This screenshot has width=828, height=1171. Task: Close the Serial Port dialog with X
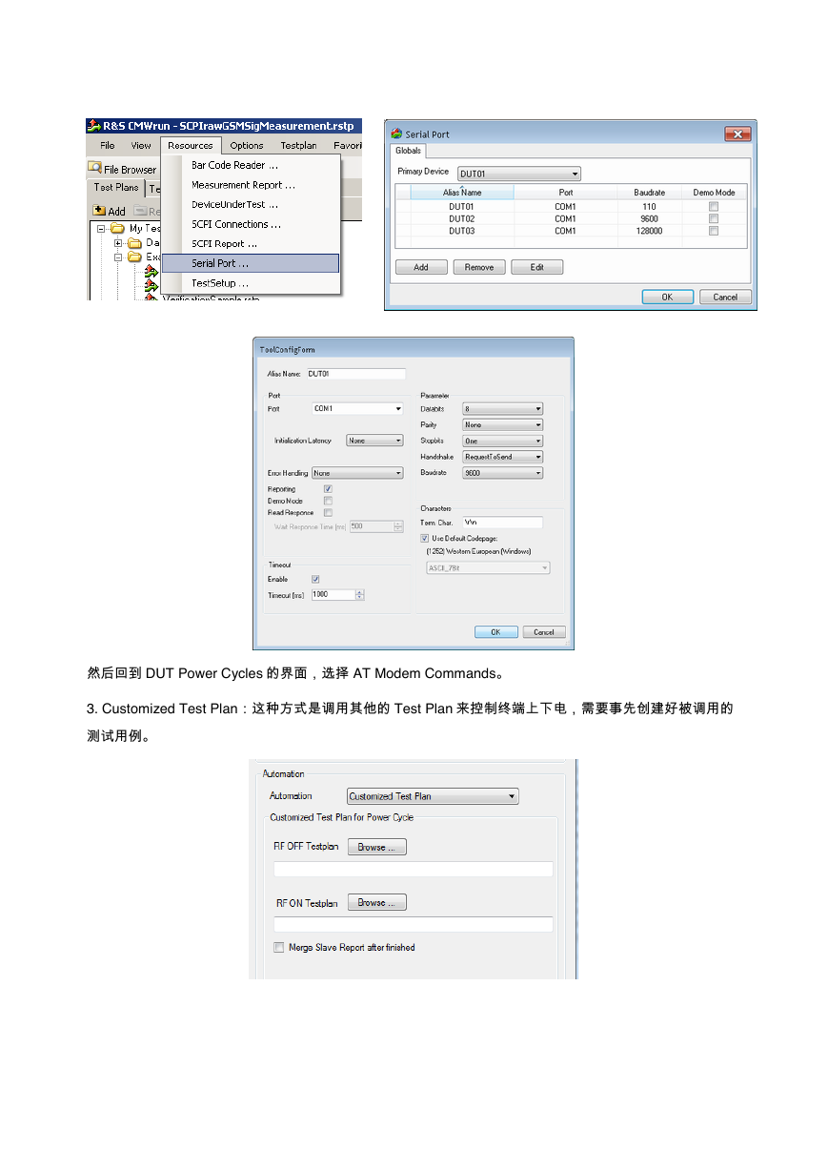(x=737, y=134)
